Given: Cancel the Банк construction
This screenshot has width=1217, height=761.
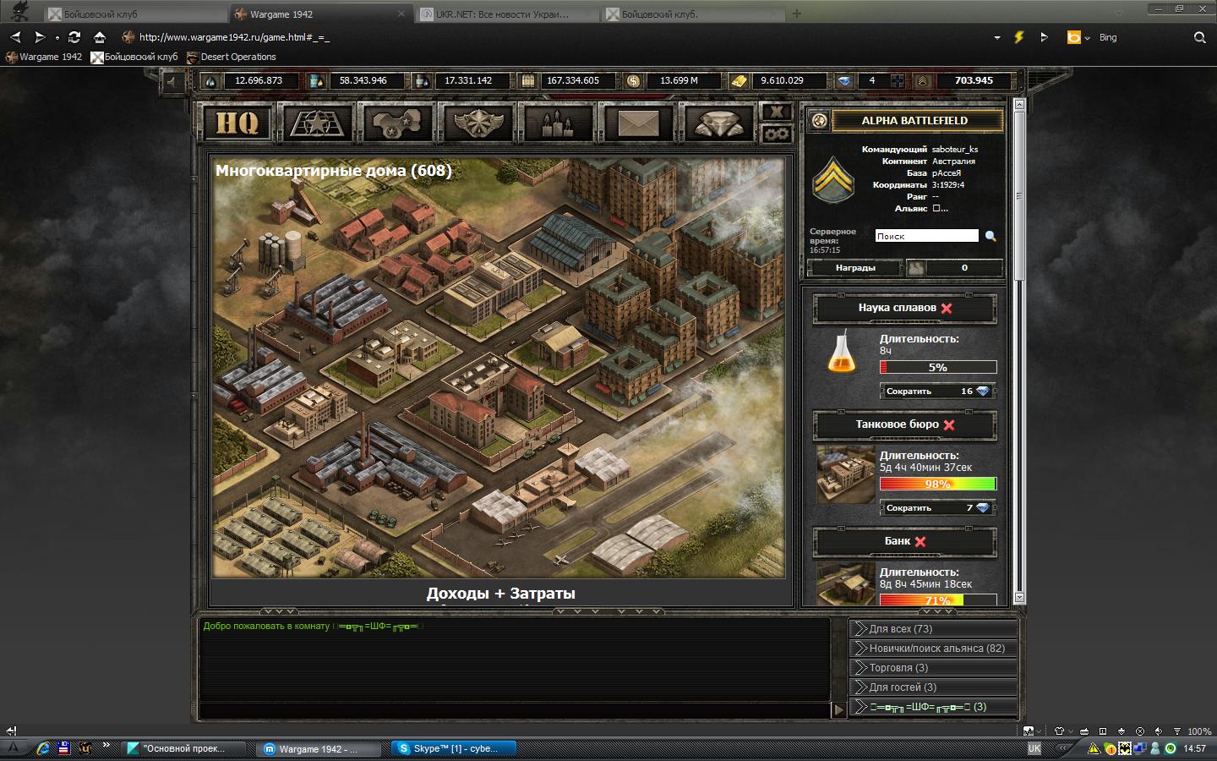Looking at the screenshot, I should (920, 542).
